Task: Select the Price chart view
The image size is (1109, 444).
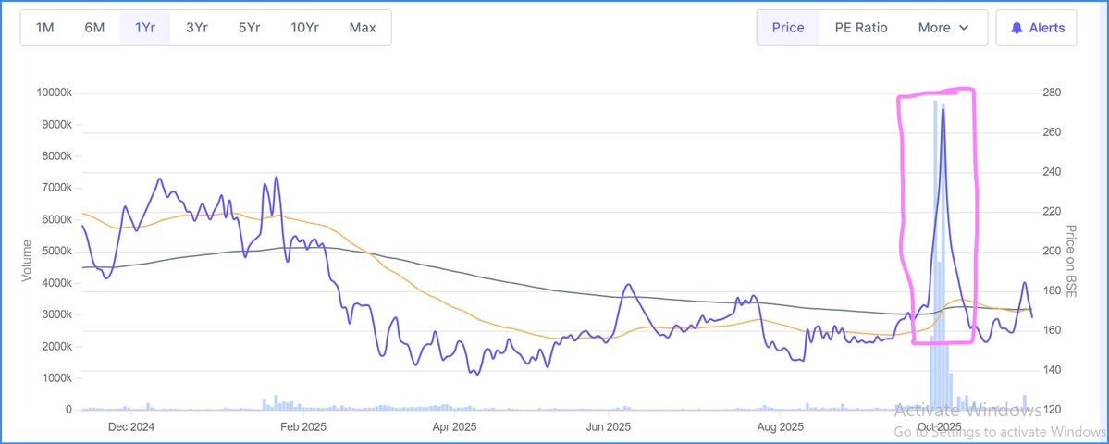Action: pos(788,28)
